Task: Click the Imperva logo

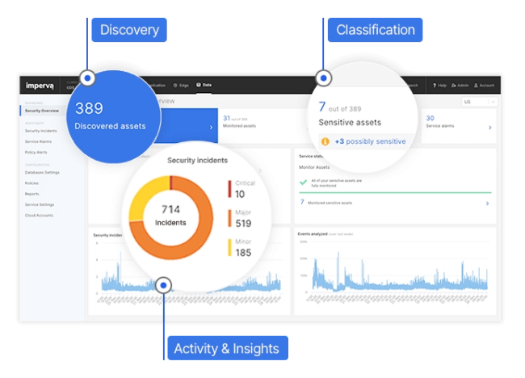Action: [x=40, y=86]
